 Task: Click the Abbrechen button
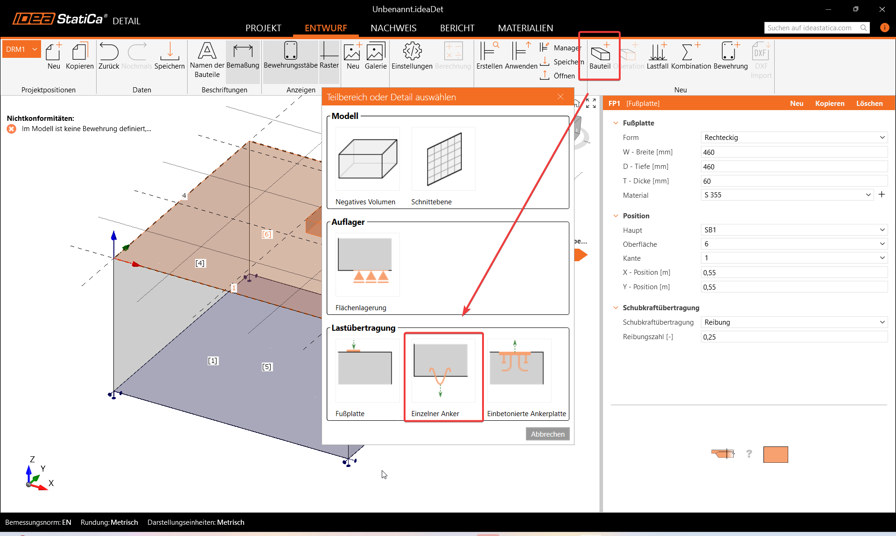pyautogui.click(x=547, y=434)
